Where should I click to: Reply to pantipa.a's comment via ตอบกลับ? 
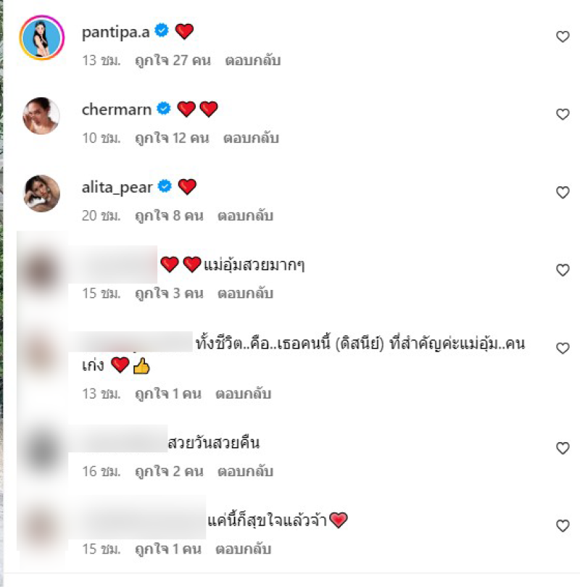(253, 60)
